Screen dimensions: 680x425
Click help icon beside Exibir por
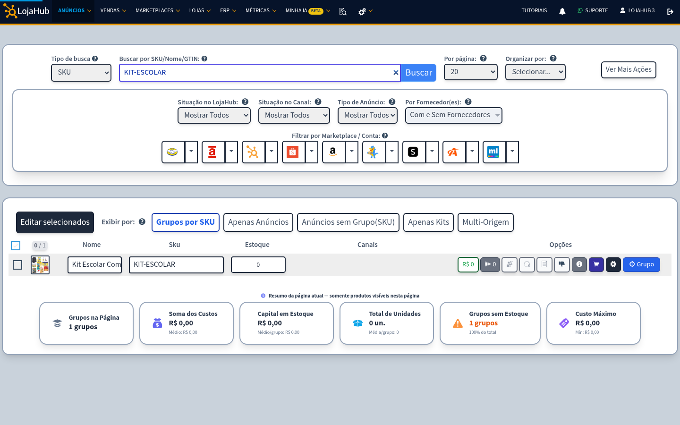tap(142, 222)
